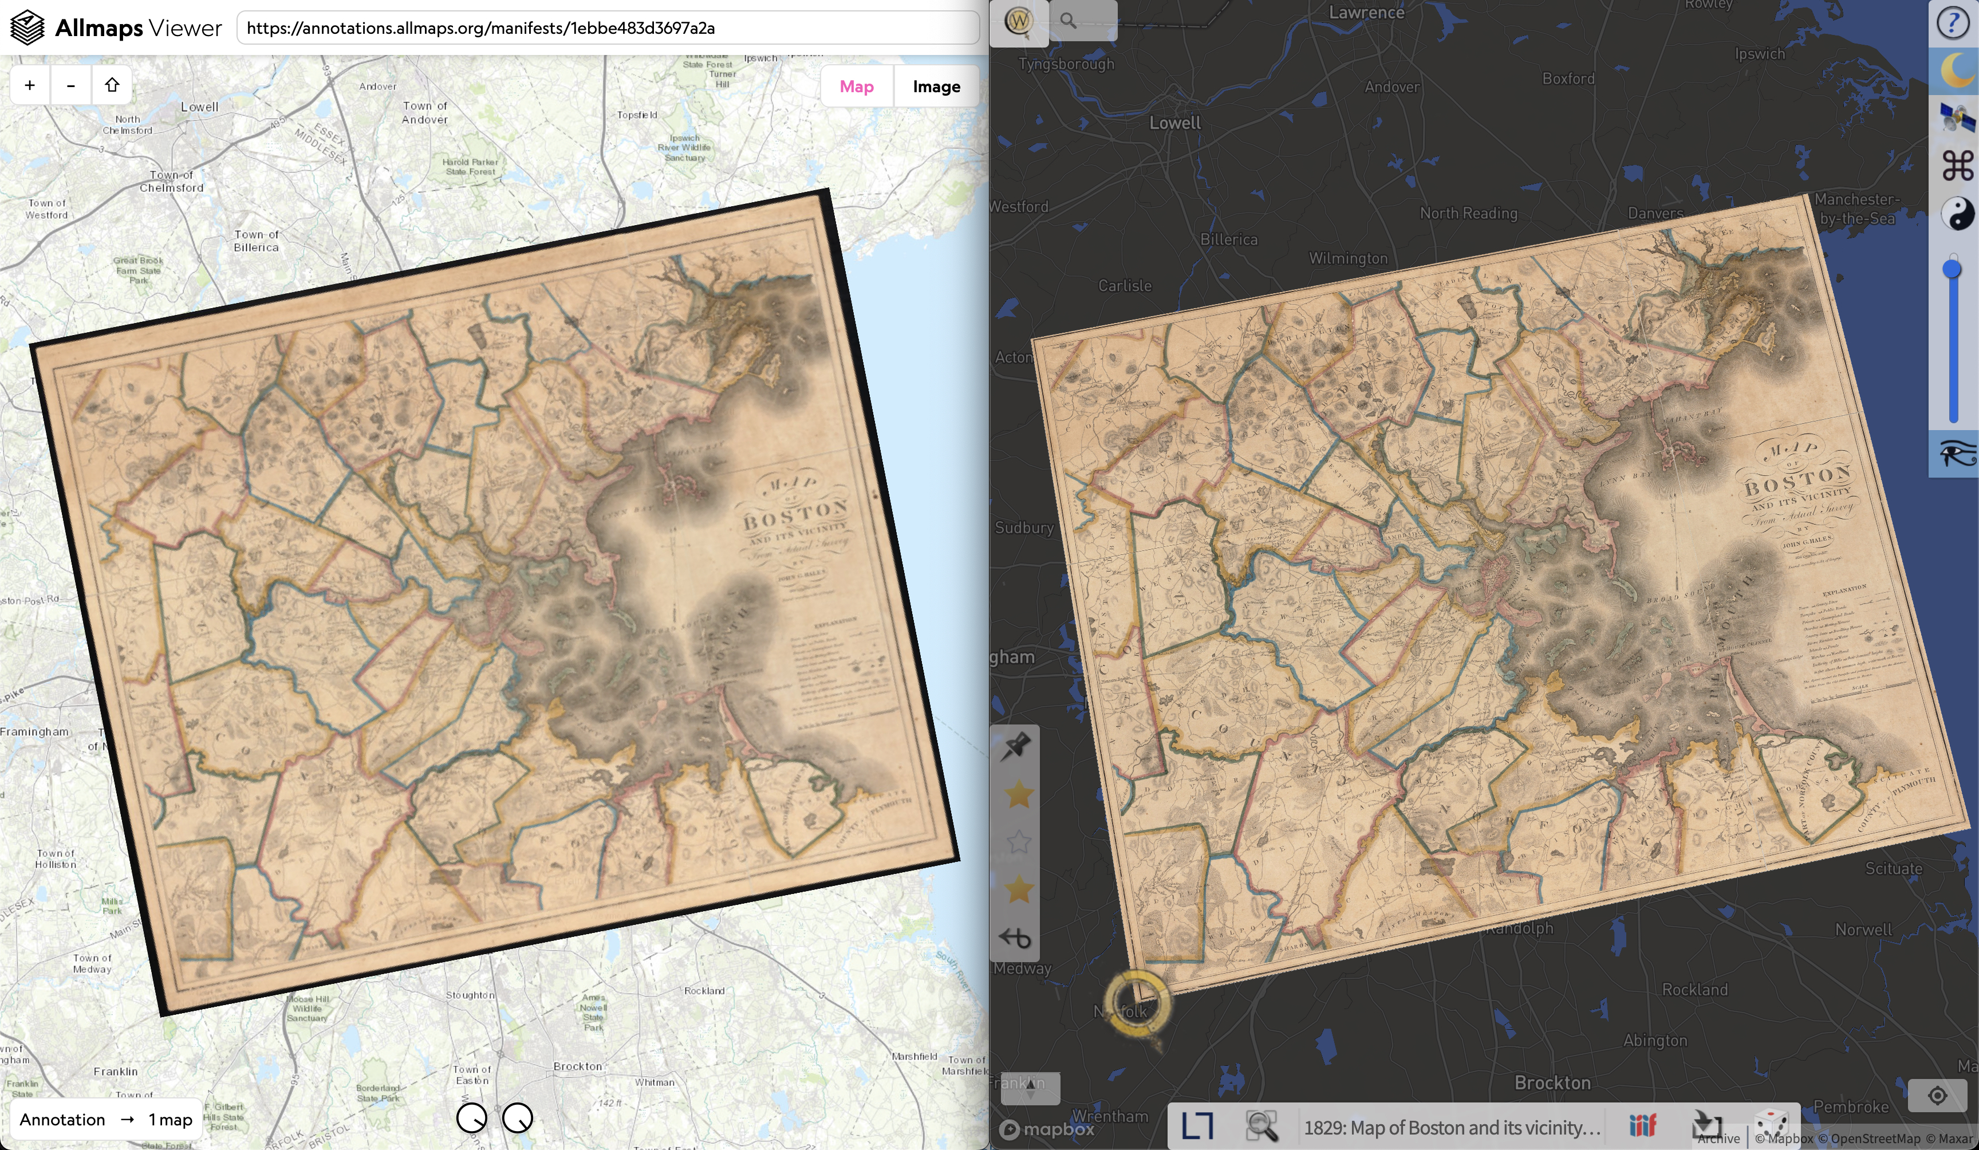Click the help question mark icon
Image resolution: width=1979 pixels, height=1150 pixels.
point(1953,23)
